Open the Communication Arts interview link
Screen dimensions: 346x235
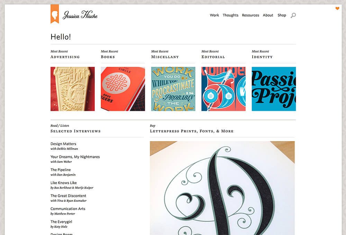(x=68, y=209)
